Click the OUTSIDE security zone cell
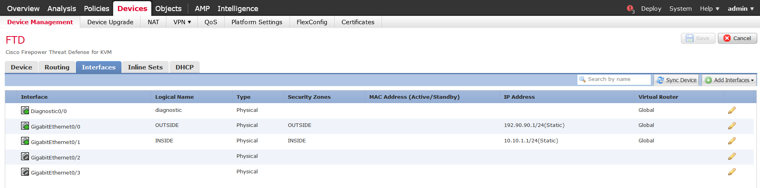Screen dimensions: 760x188 [x=299, y=125]
